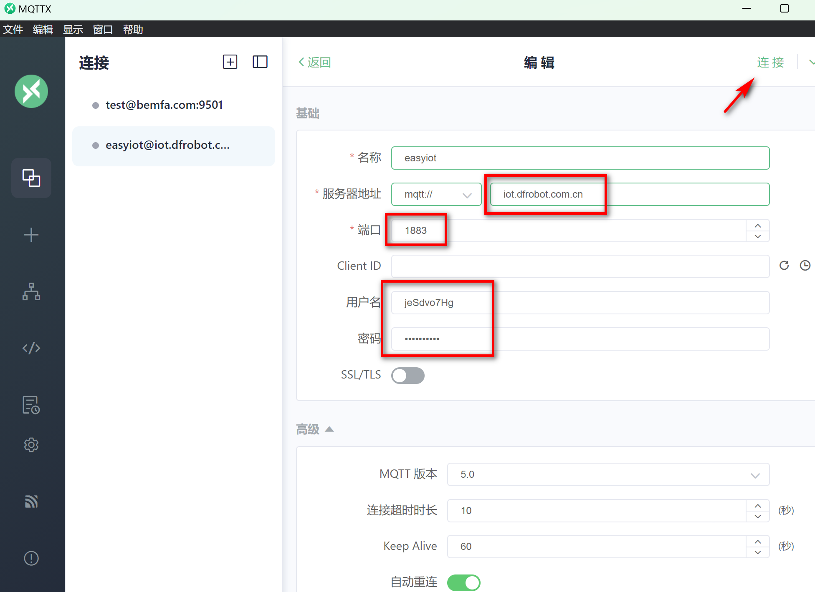This screenshot has height=592, width=815.
Task: Collapse the 高级 advanced section
Action: [x=329, y=429]
